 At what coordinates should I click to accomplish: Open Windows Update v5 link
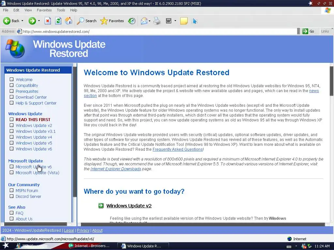[x=34, y=143]
